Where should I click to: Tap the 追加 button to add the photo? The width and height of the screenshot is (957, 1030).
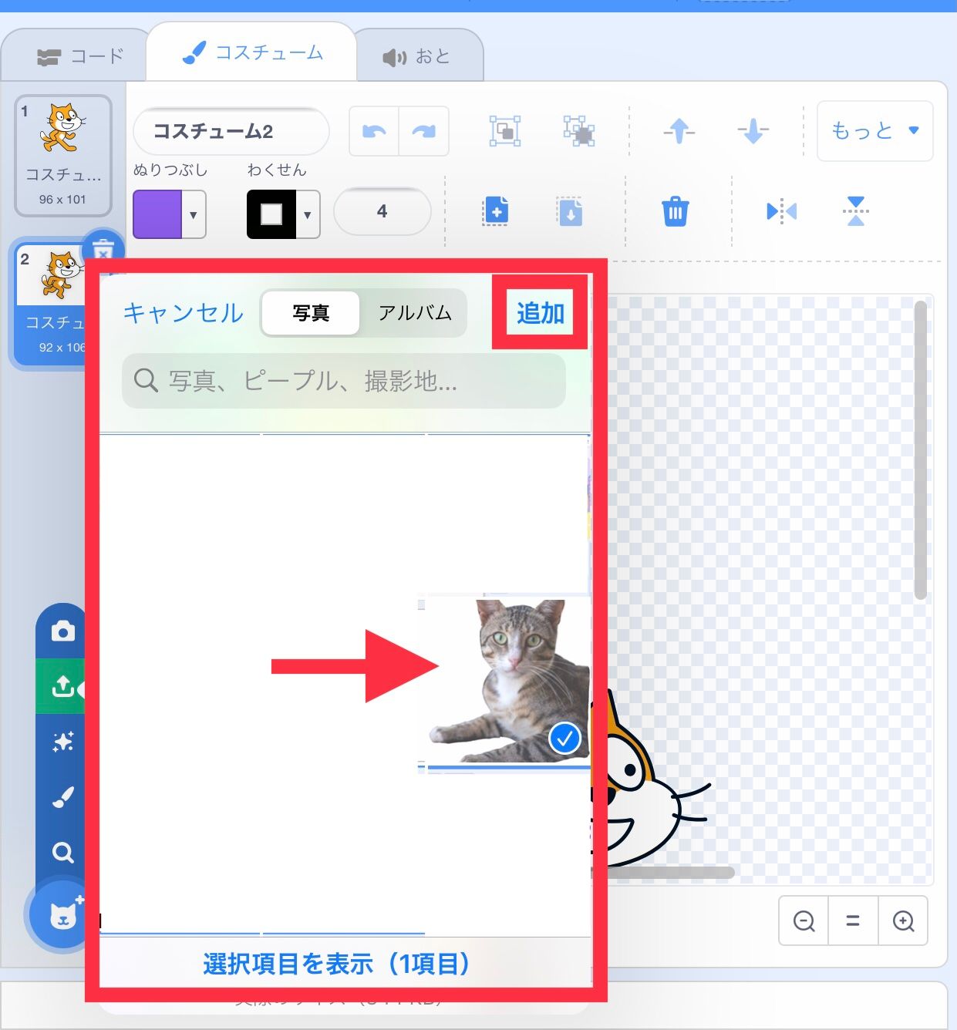539,313
